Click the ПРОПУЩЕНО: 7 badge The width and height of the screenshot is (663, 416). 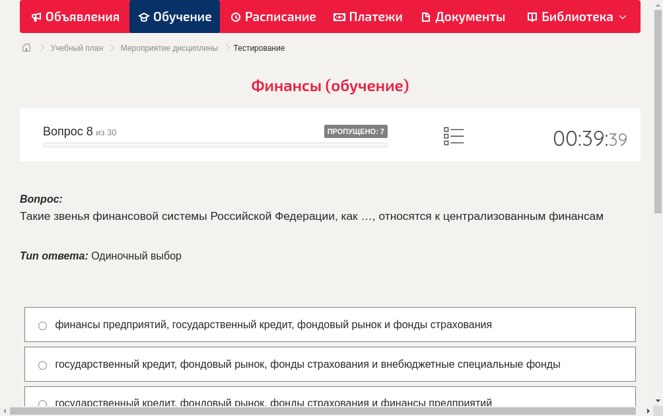357,131
